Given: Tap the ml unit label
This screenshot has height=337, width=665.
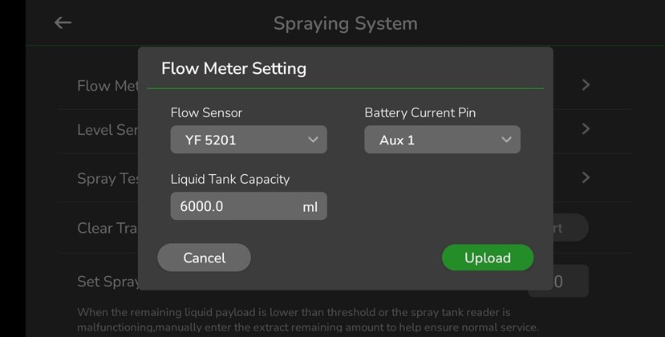Looking at the screenshot, I should pyautogui.click(x=310, y=207).
